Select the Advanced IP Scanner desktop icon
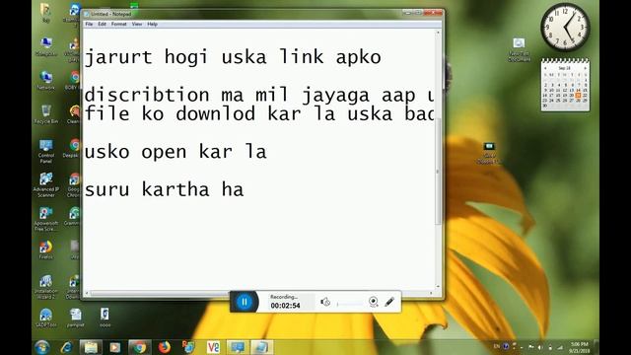This screenshot has height=355, width=631. (x=46, y=184)
